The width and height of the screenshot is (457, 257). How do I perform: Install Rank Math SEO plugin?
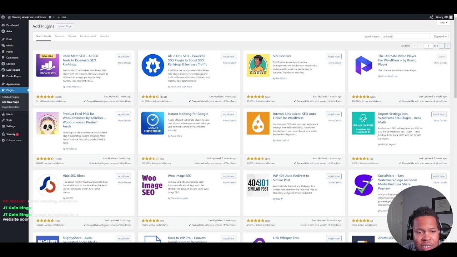pos(124,56)
